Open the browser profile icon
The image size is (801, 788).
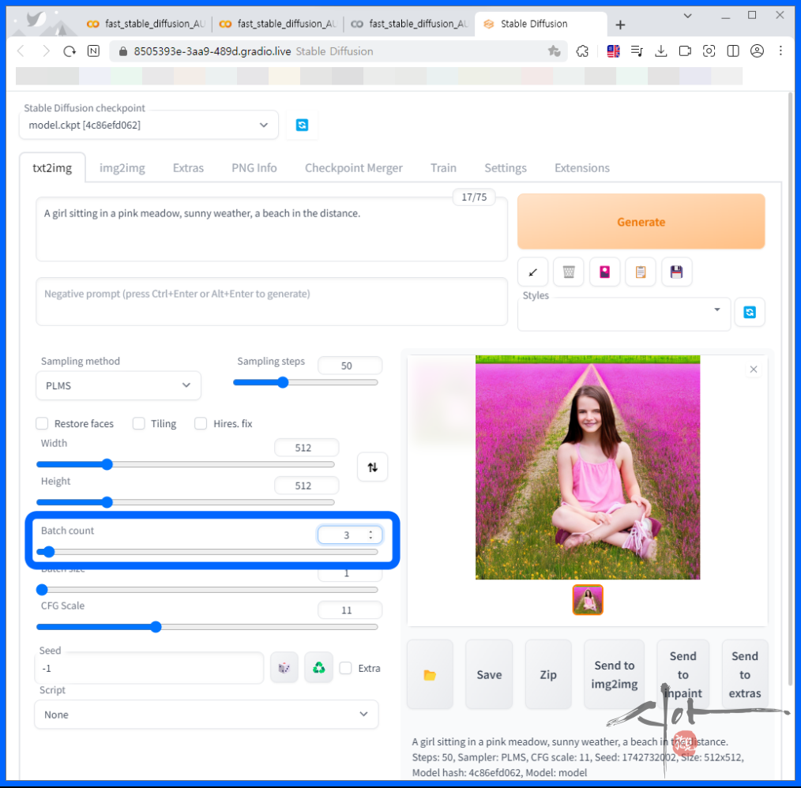[x=757, y=51]
